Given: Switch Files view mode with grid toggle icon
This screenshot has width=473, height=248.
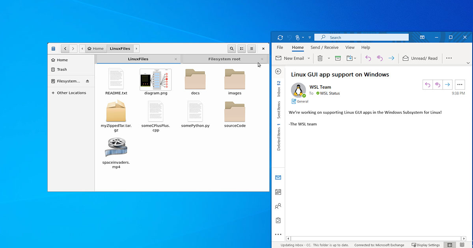Looking at the screenshot, I should pyautogui.click(x=242, y=48).
